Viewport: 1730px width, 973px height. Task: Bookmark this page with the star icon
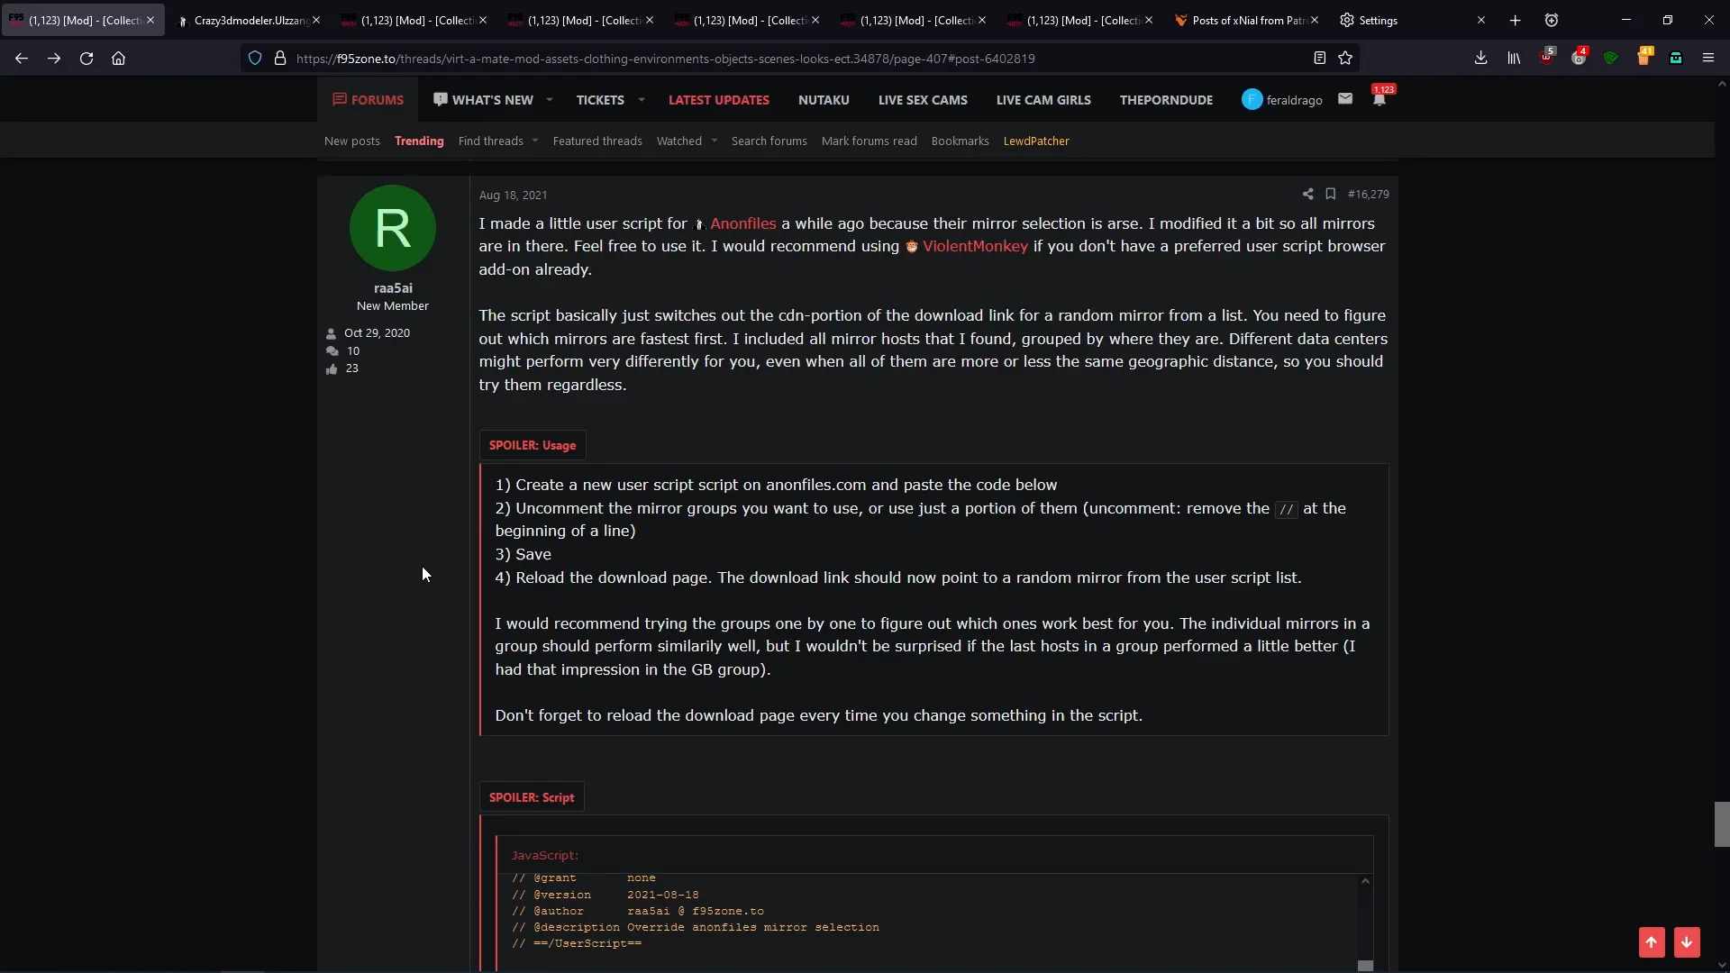(x=1345, y=59)
